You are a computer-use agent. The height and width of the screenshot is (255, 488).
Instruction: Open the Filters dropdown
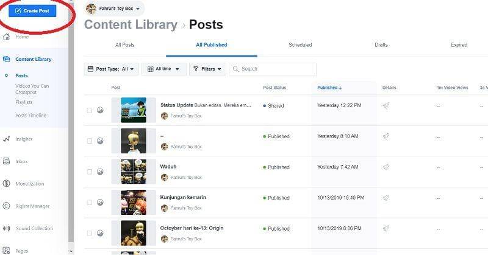point(207,69)
